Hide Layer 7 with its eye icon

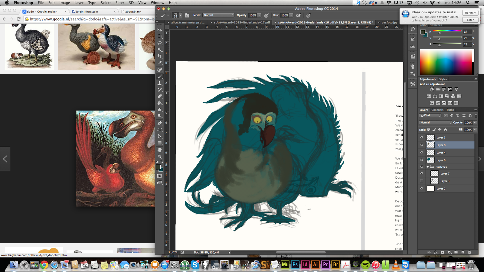422,173
